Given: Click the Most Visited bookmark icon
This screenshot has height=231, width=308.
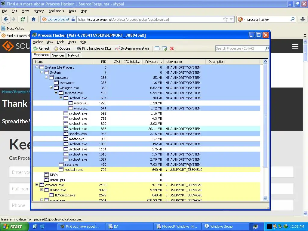Looking at the screenshot, I should click(x=3, y=28).
